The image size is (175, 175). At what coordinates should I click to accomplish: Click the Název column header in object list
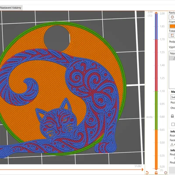pos(172,53)
